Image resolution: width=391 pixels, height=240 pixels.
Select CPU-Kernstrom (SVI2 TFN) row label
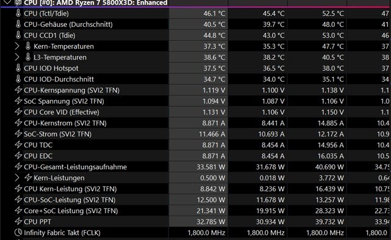pos(65,123)
